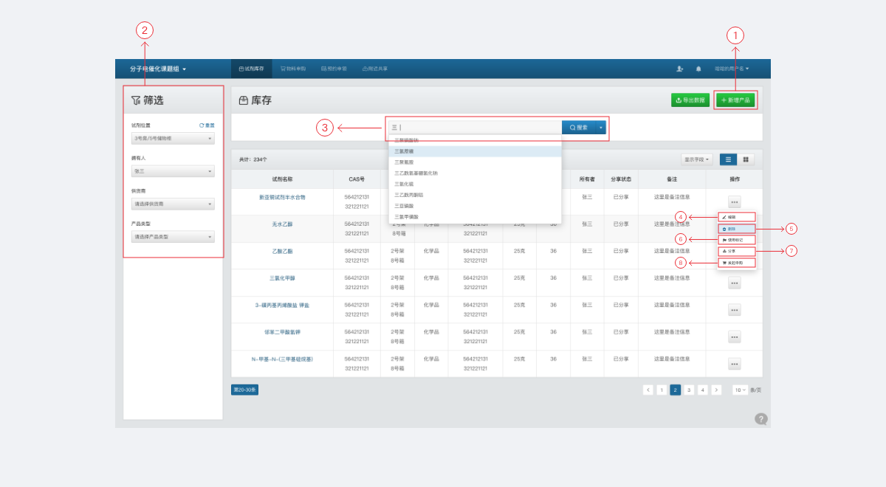Select the highlighted second suggestion in search list

tap(475, 151)
